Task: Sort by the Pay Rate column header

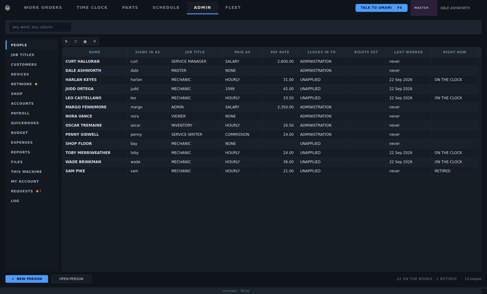Action: (280, 52)
